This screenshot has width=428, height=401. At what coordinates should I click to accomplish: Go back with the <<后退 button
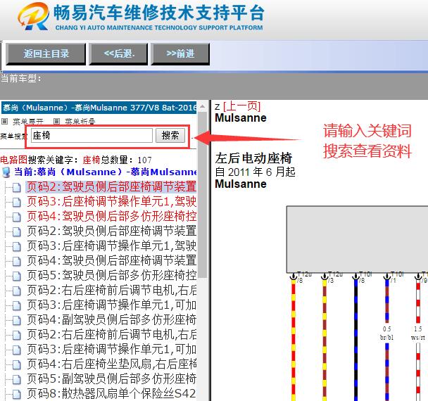(x=118, y=53)
